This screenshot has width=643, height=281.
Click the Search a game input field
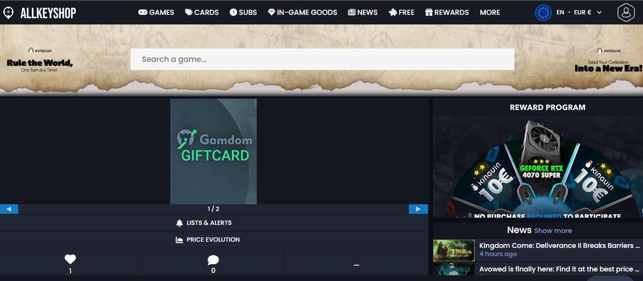click(x=322, y=59)
